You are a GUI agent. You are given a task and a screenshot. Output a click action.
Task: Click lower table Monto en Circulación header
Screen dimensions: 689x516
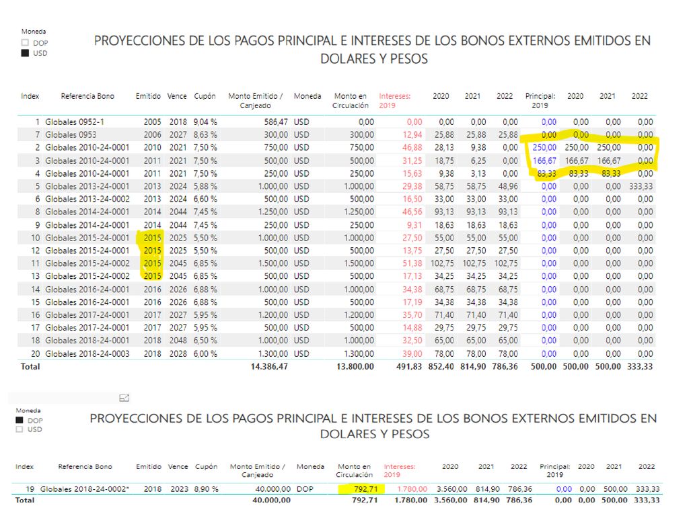(354, 470)
